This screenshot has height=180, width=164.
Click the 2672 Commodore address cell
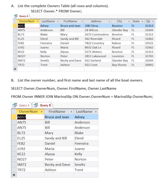(x=98, y=34)
